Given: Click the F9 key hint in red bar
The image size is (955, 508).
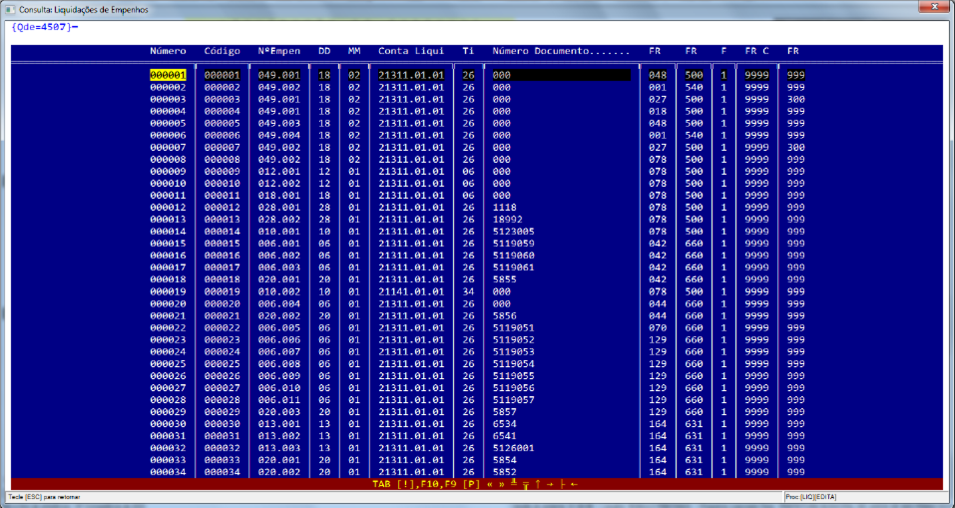Looking at the screenshot, I should [x=450, y=484].
